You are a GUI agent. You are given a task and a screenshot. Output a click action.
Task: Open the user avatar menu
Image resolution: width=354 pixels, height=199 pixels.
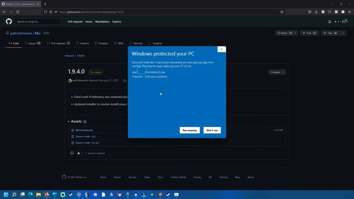[345, 22]
